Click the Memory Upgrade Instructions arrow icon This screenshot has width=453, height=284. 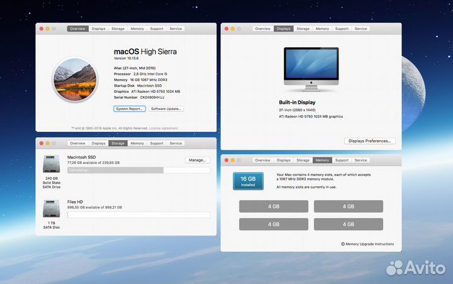pos(343,244)
